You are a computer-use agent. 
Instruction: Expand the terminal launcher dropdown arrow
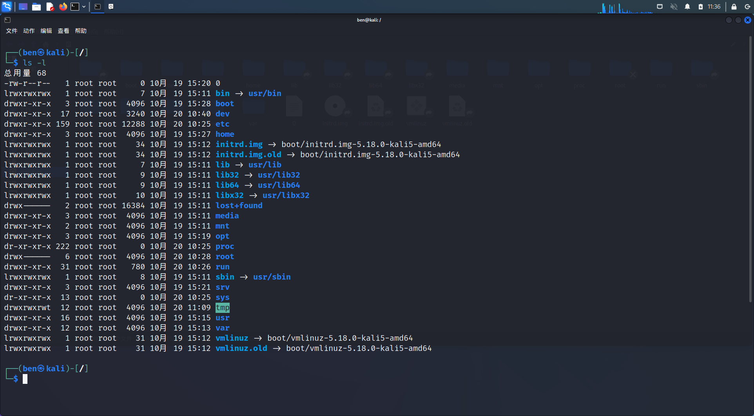(x=84, y=7)
